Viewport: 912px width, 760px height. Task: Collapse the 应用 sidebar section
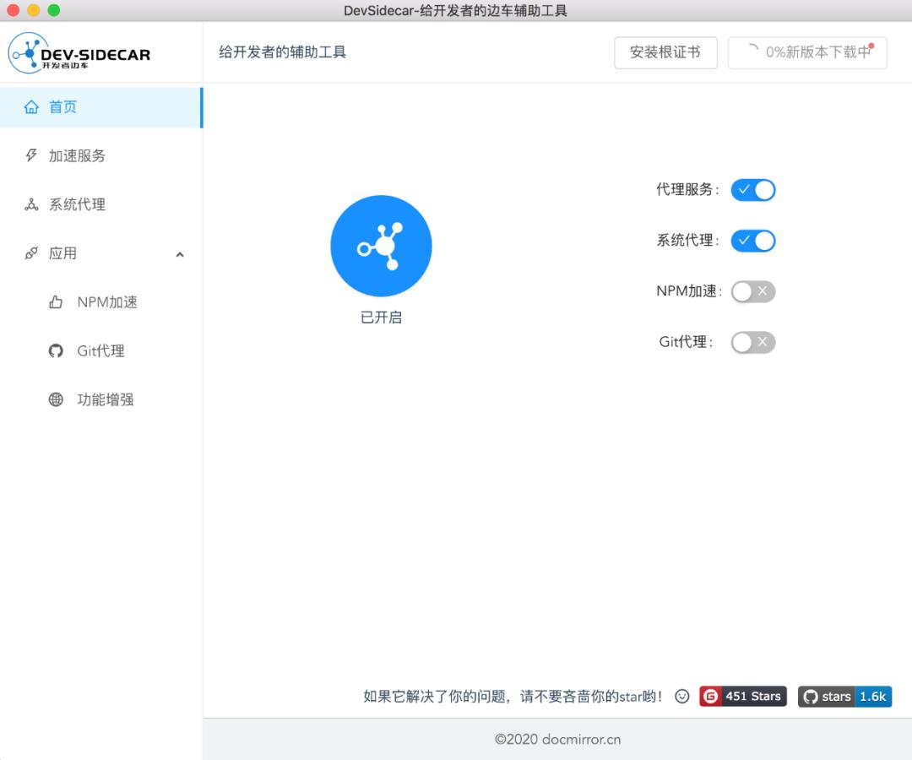point(179,253)
